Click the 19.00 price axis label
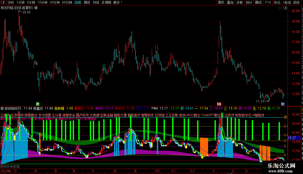Viewport: 303px width, 174px height. click(x=296, y=21)
